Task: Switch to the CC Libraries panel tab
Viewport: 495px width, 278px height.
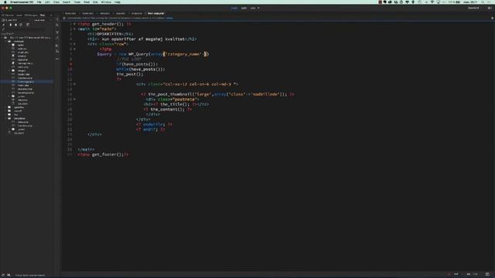Action: tap(8, 15)
